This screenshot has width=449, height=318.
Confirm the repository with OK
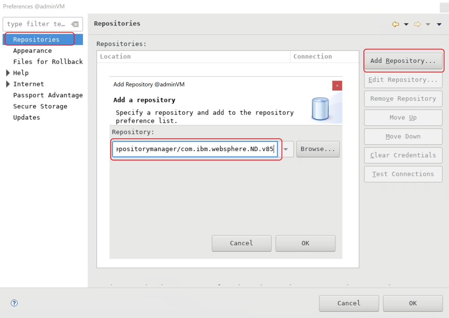pos(305,243)
